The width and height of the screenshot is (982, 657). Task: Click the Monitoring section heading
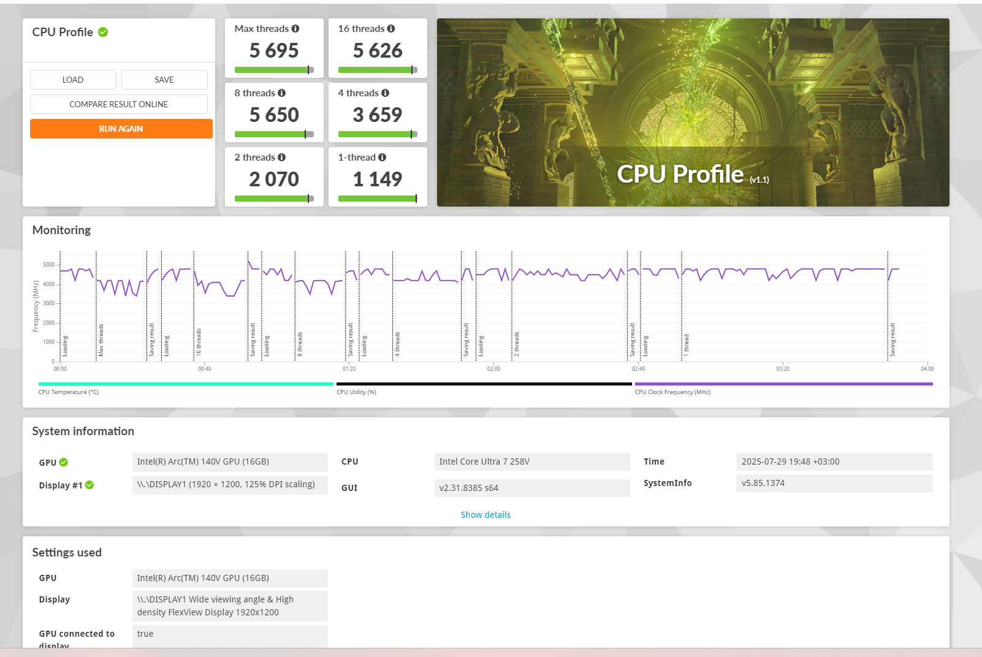coord(61,230)
